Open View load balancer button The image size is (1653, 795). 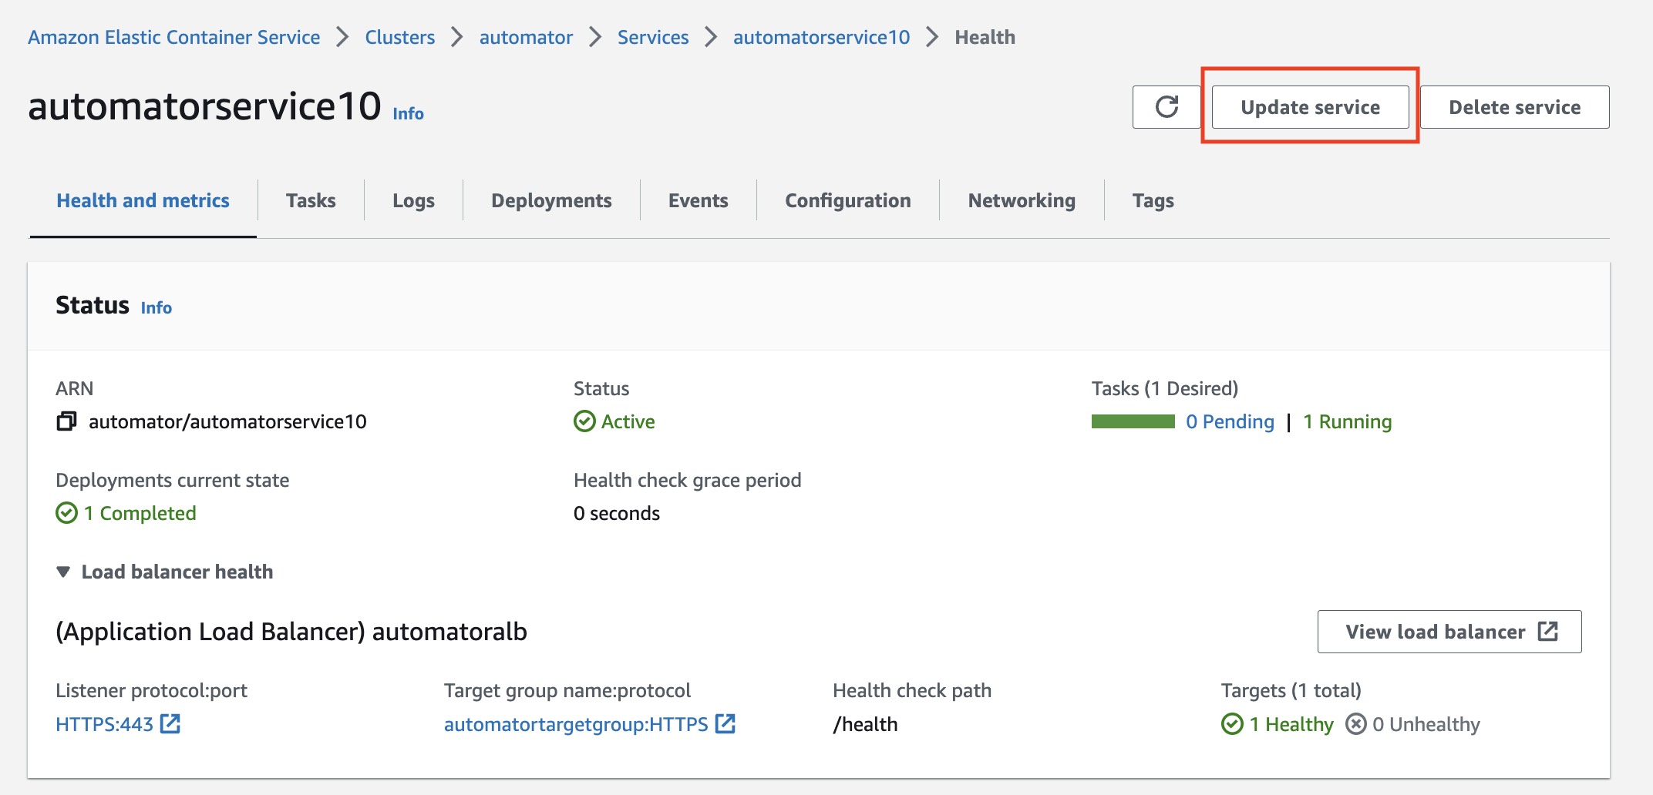point(1449,632)
